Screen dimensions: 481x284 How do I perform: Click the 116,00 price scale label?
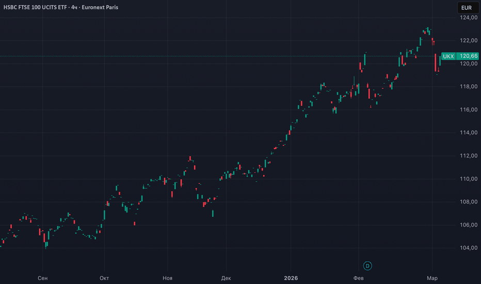click(x=467, y=110)
